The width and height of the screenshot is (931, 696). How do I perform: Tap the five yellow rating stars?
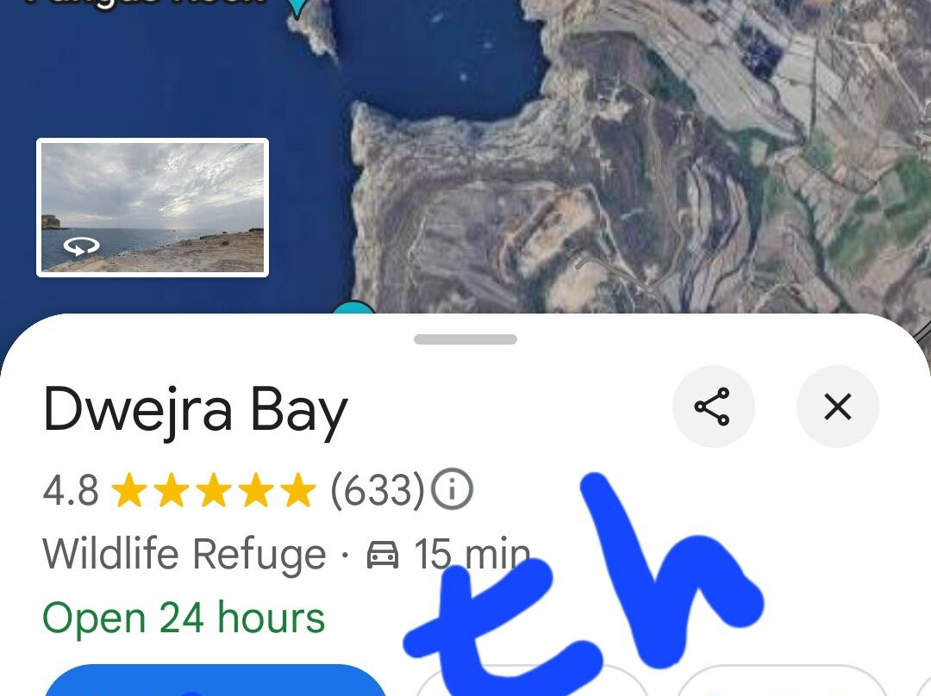213,490
